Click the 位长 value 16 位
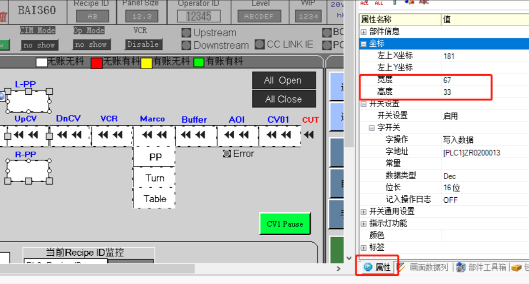The width and height of the screenshot is (529, 284). [x=452, y=188]
